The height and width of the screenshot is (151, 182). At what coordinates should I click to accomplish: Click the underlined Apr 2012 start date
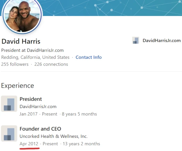click(29, 144)
